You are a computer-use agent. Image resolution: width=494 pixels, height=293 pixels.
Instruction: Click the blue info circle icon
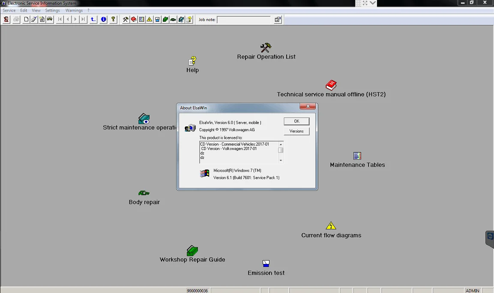pyautogui.click(x=103, y=20)
